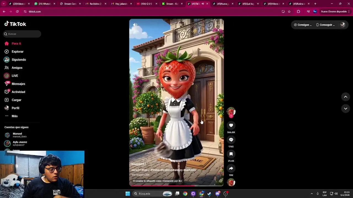The height and width of the screenshot is (198, 353).
Task: Bookmark page with star icon
Action: pos(289,12)
